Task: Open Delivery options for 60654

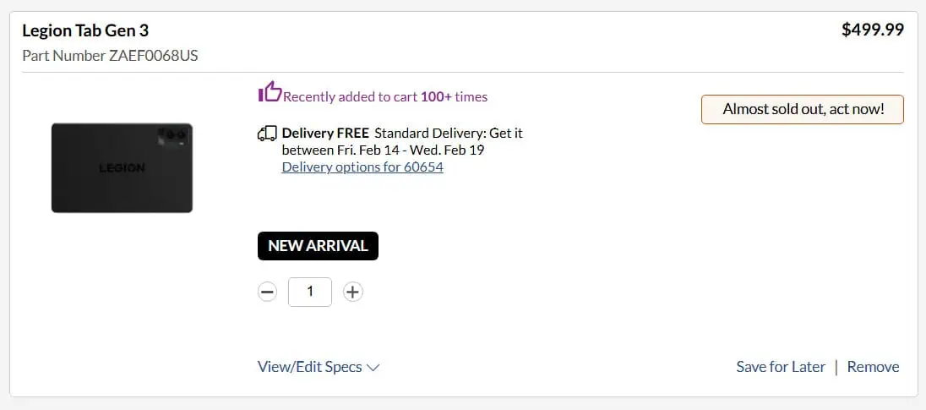Action: pyautogui.click(x=362, y=167)
